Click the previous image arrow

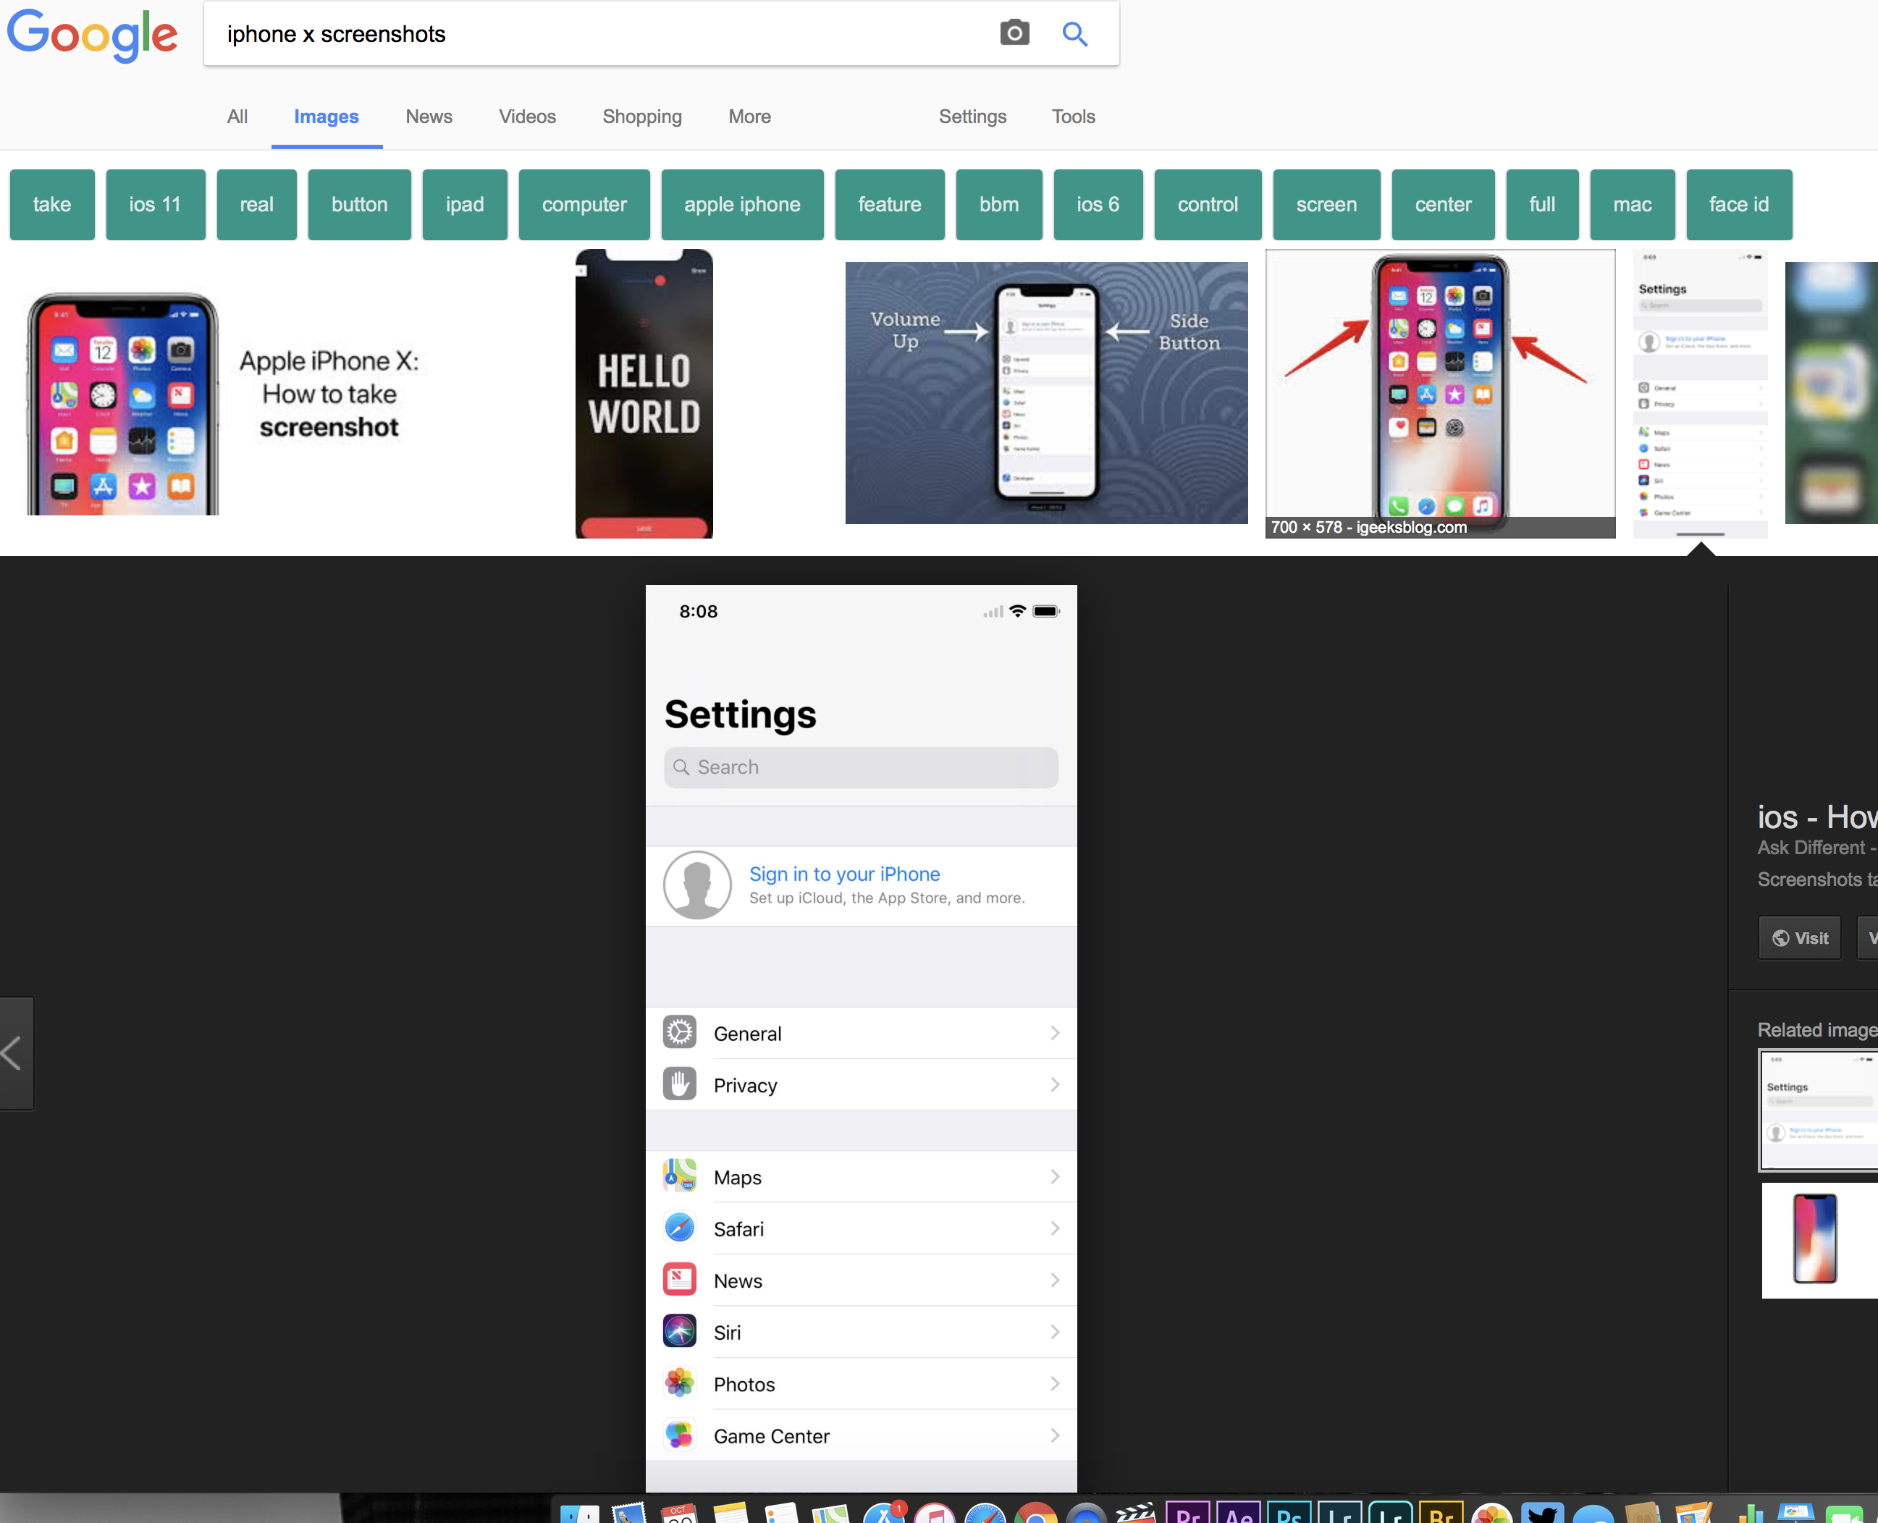pos(14,1052)
